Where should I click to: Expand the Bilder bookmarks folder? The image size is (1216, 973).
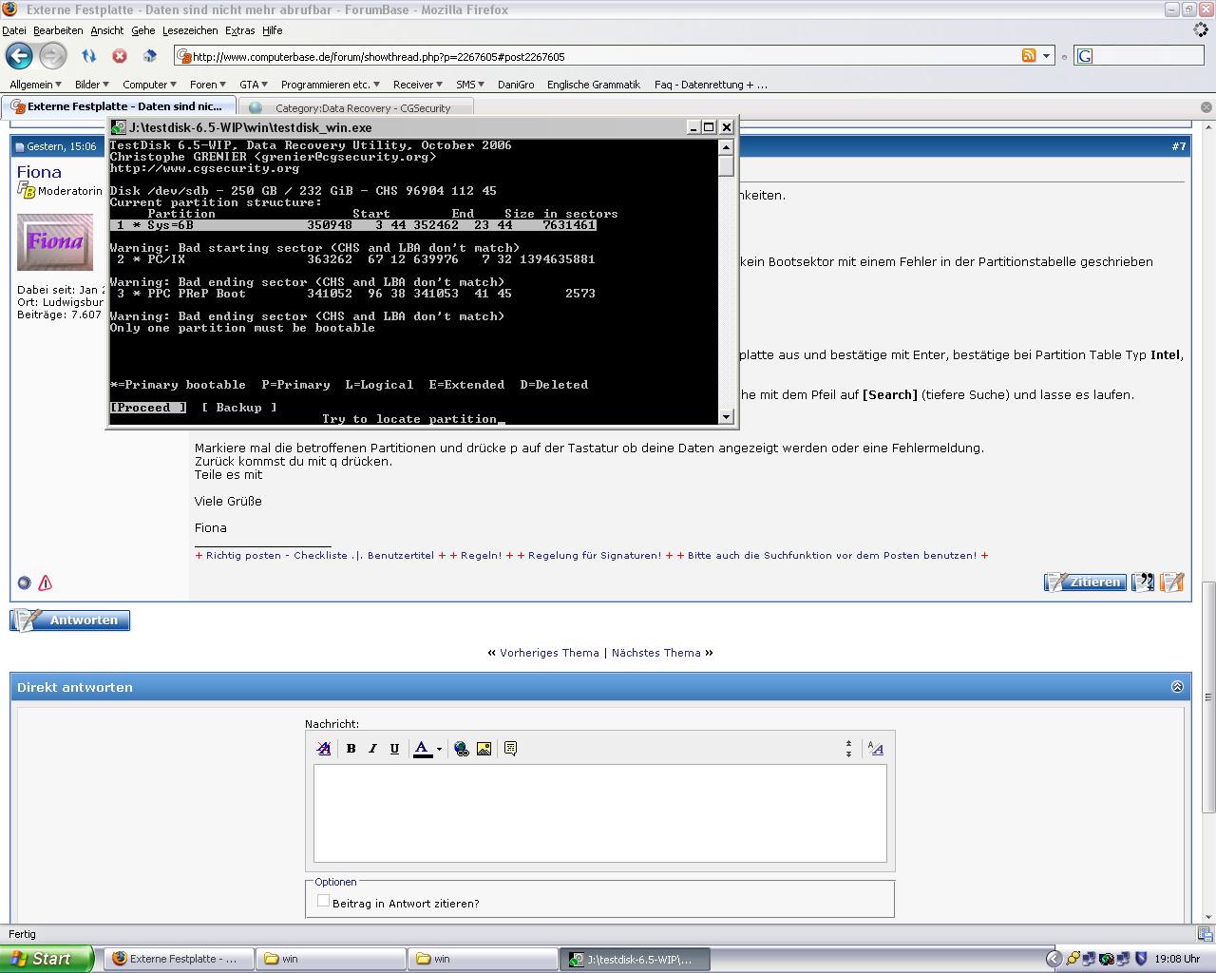pyautogui.click(x=92, y=85)
